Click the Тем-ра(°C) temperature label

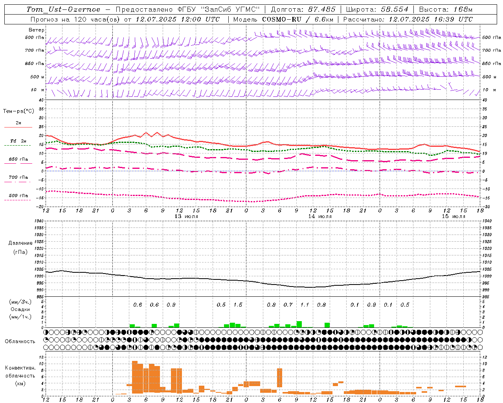pos(18,111)
